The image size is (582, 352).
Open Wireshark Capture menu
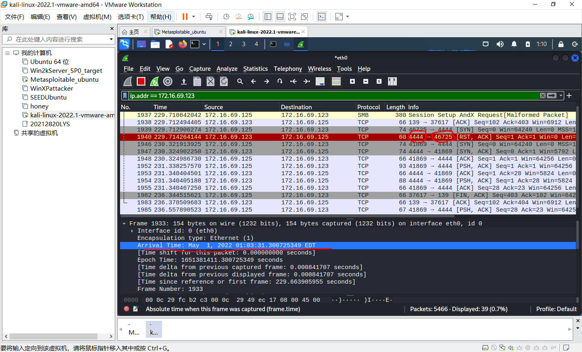(x=200, y=69)
